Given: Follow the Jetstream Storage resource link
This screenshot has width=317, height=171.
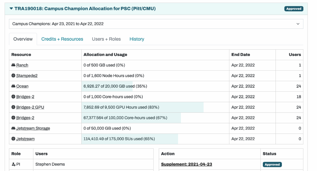Looking at the screenshot, I should click(33, 129).
